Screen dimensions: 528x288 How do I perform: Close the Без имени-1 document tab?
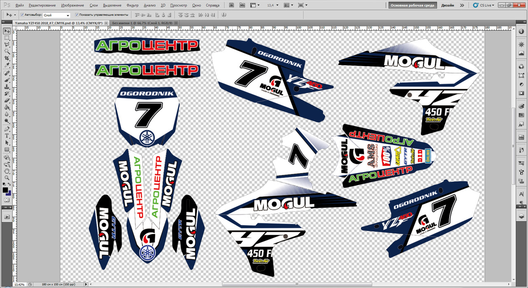175,23
